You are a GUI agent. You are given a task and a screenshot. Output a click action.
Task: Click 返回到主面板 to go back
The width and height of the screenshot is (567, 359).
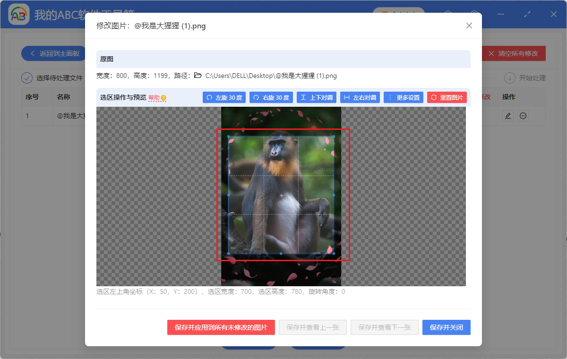tap(53, 53)
